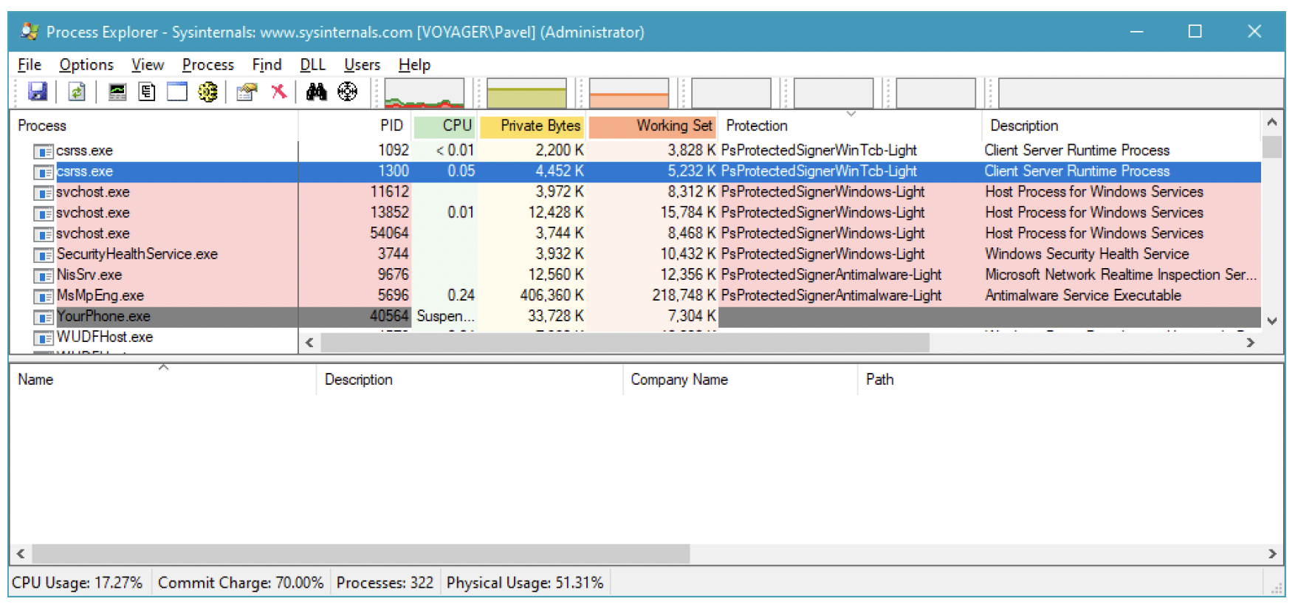Open the Find menu
1295x610 pixels.
(267, 65)
